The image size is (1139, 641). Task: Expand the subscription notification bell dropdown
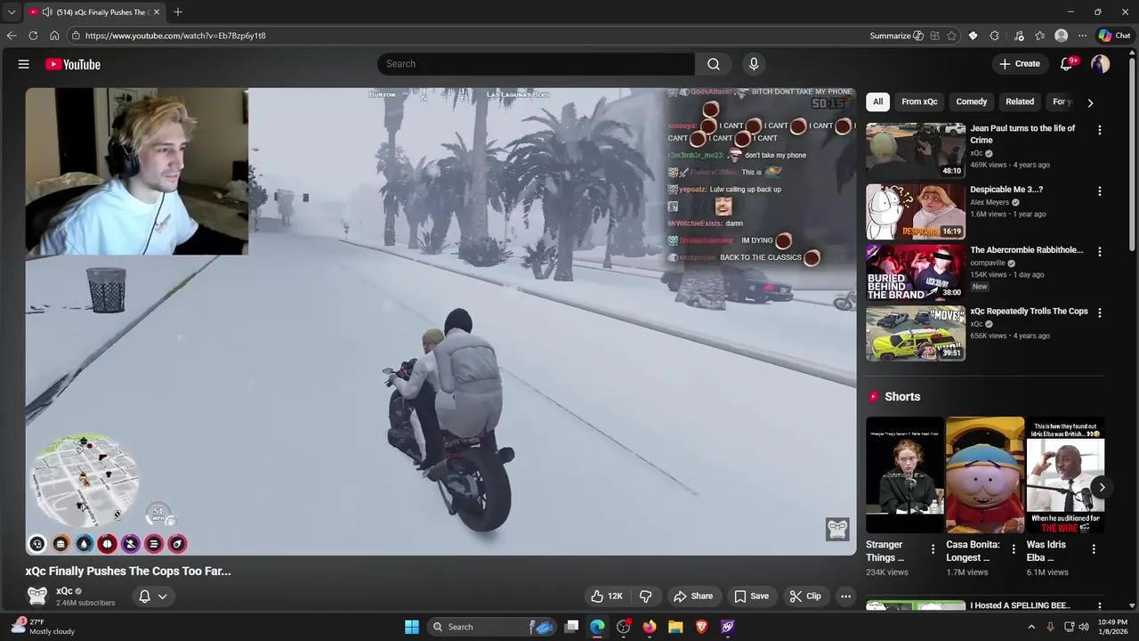153,596
